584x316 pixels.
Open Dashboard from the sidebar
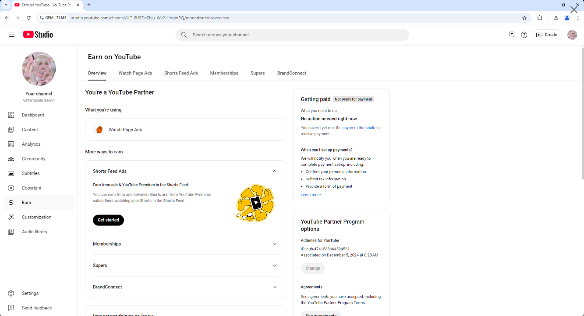(x=39, y=115)
